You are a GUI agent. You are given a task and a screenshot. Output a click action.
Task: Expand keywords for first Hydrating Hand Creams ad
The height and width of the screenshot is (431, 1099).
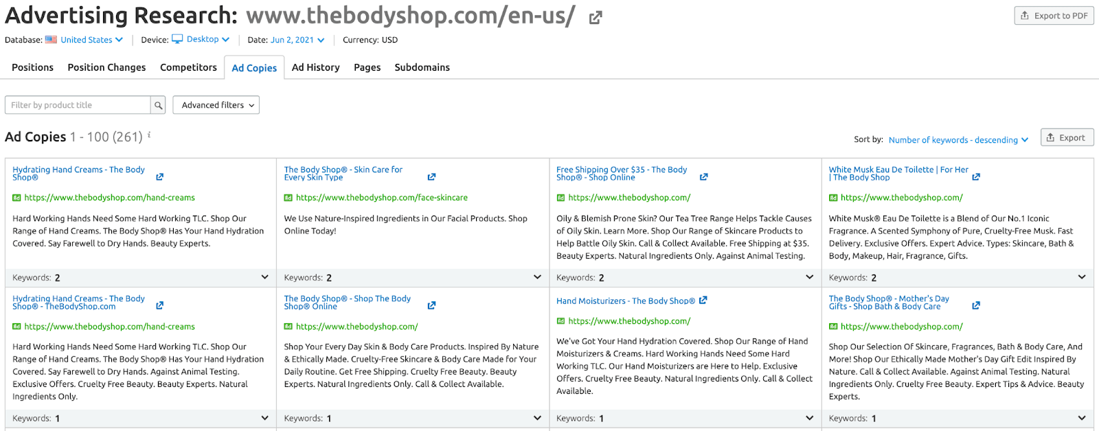point(265,277)
